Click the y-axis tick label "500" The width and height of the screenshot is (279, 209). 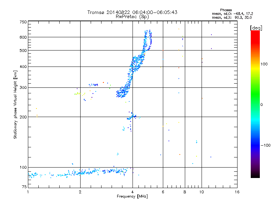tap(23, 51)
